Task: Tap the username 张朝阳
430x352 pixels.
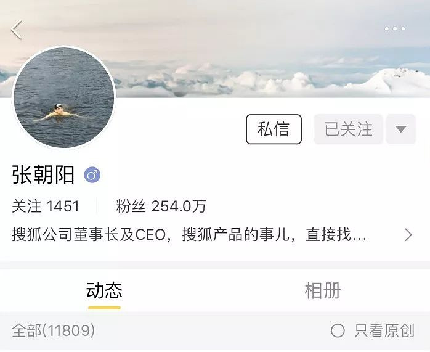Action: click(x=43, y=174)
